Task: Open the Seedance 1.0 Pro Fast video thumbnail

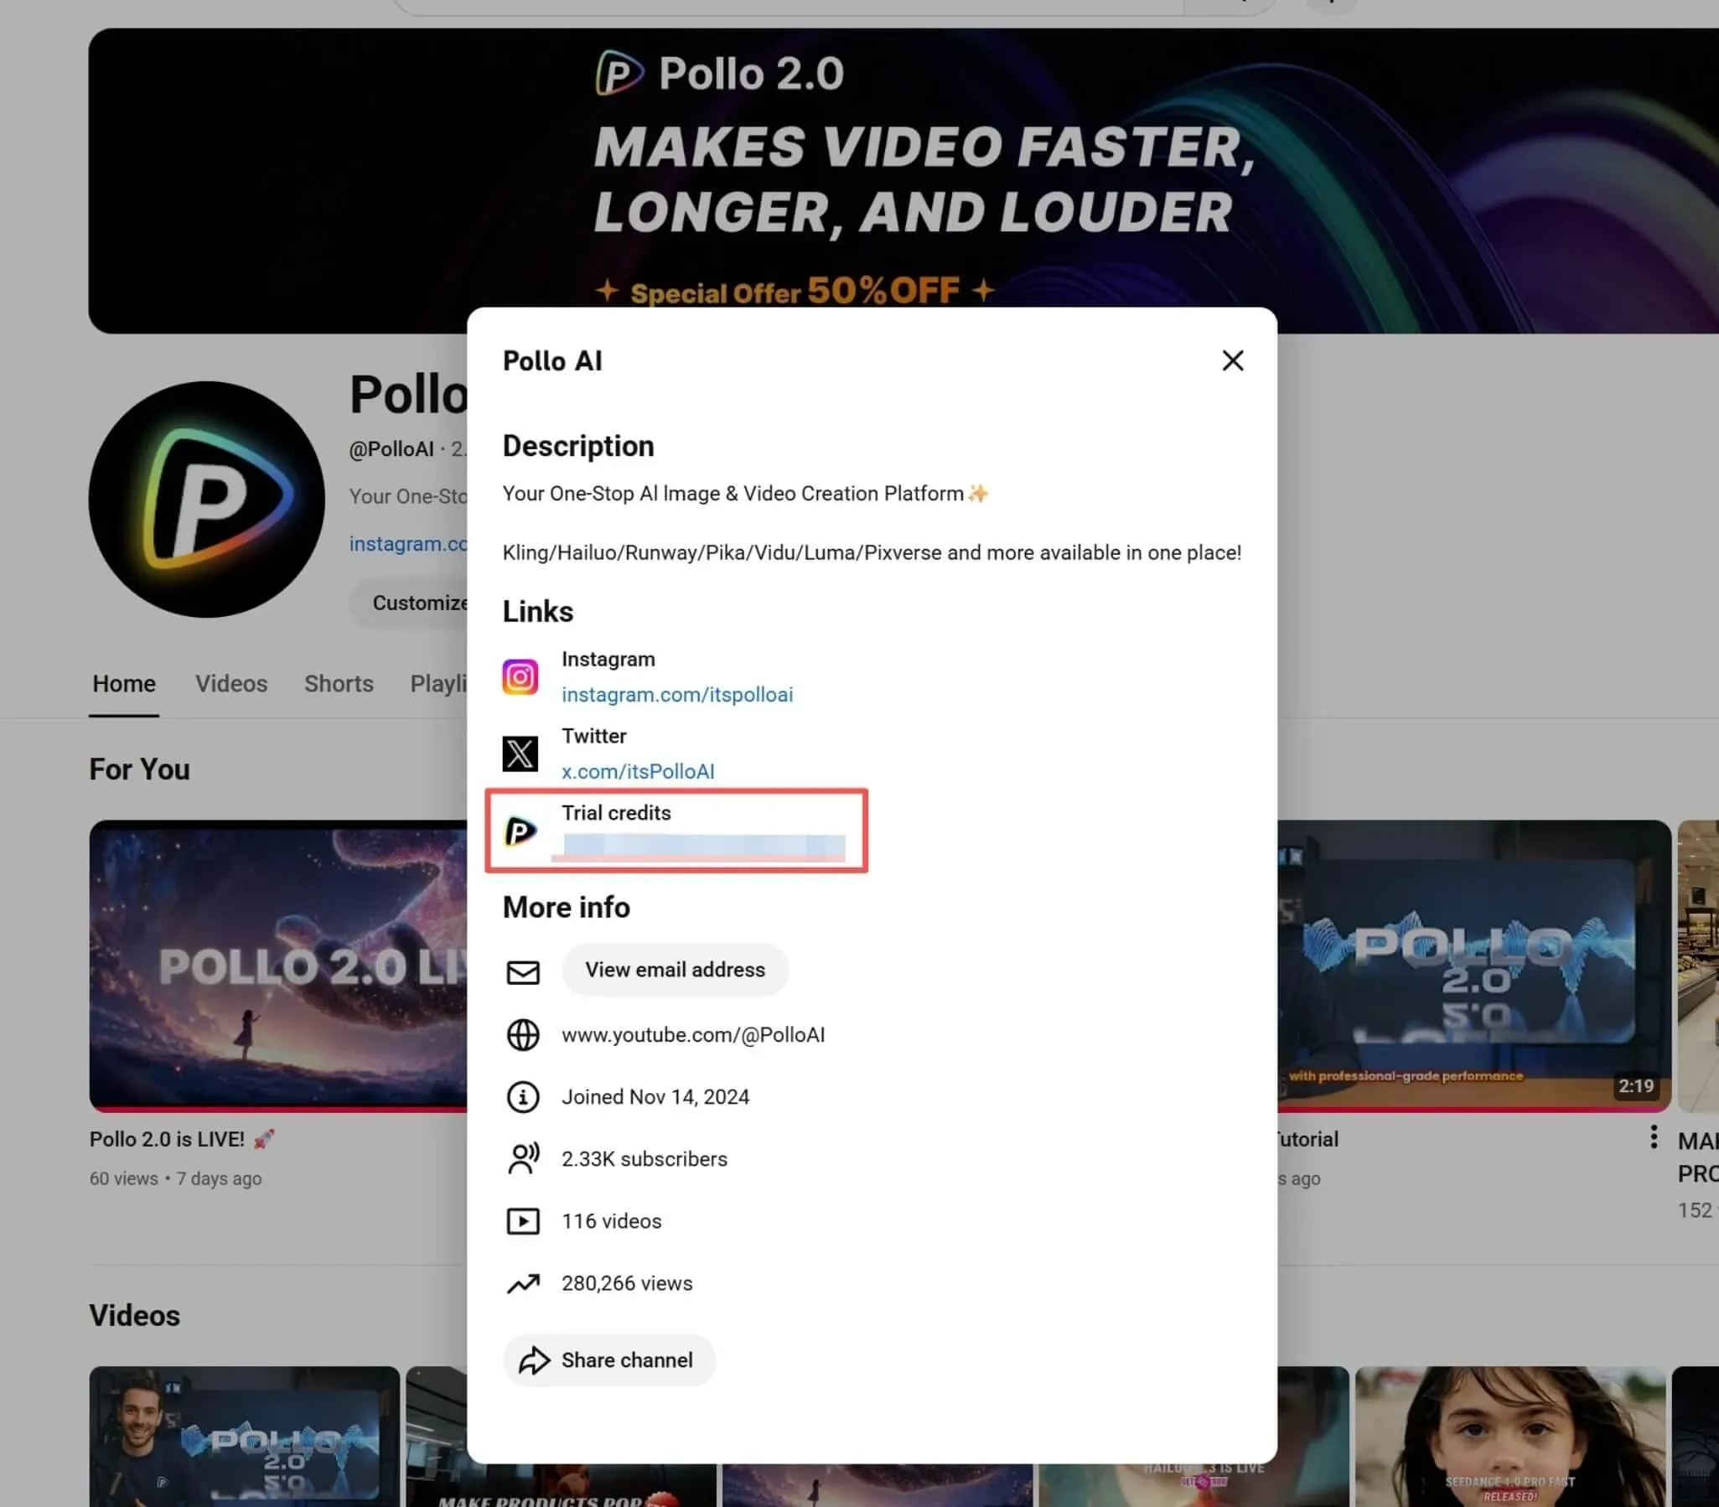Action: pos(1509,1437)
